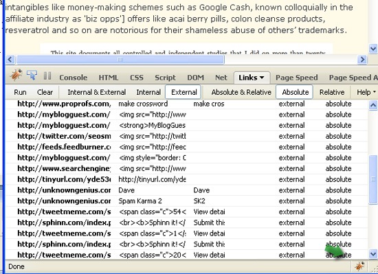Screen dimensions: 378x274
Task: Open the HTML tab
Action: 109,78
